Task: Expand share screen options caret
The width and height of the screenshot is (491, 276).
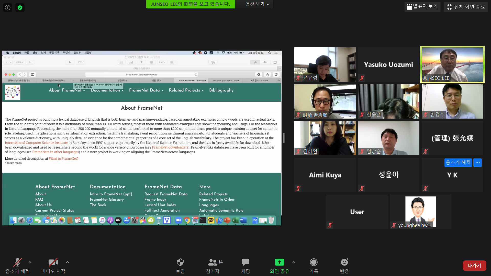Action: tap(294, 262)
